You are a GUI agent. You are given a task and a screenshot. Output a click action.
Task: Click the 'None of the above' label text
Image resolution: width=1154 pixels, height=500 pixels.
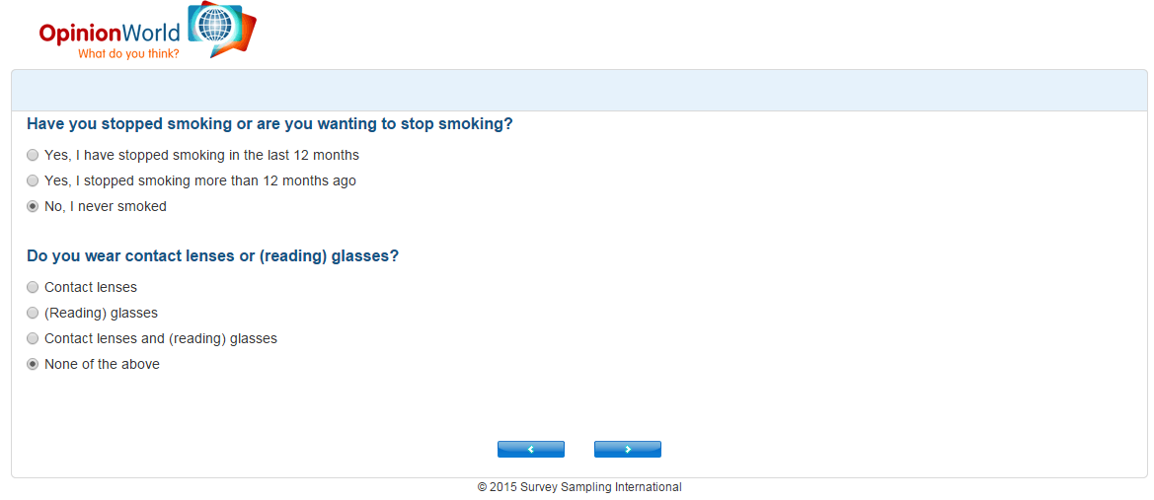[x=102, y=364]
